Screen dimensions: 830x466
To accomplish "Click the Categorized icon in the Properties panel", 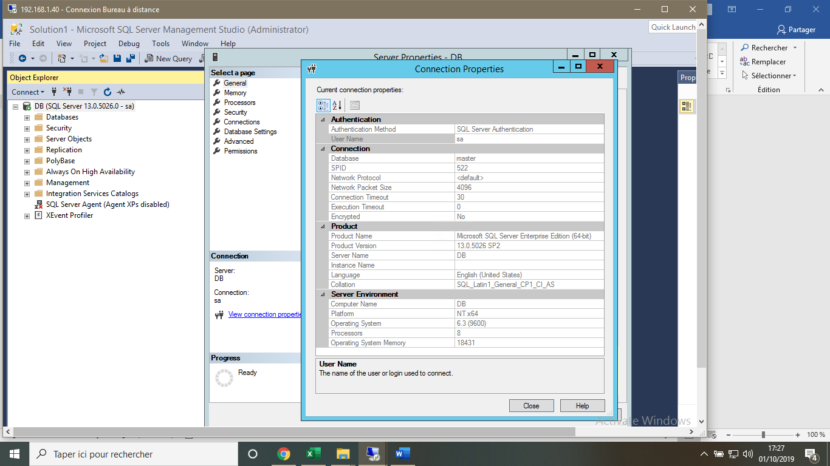I will (x=687, y=106).
